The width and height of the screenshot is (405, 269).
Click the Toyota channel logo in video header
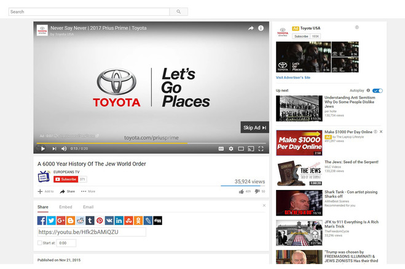click(x=42, y=30)
